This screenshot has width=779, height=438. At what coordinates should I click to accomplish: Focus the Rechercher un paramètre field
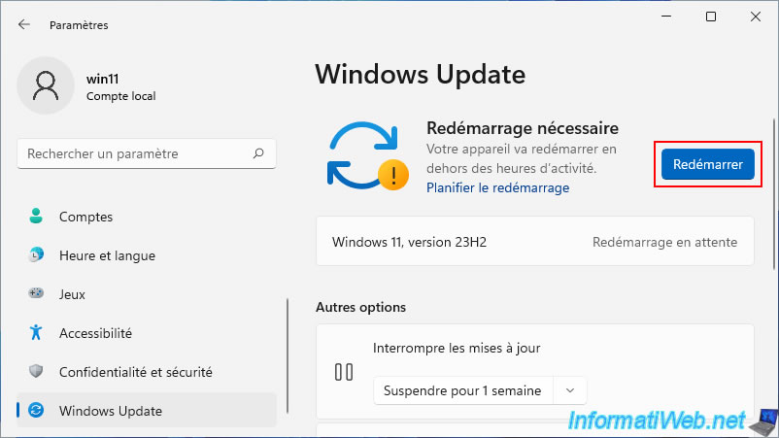click(x=147, y=154)
